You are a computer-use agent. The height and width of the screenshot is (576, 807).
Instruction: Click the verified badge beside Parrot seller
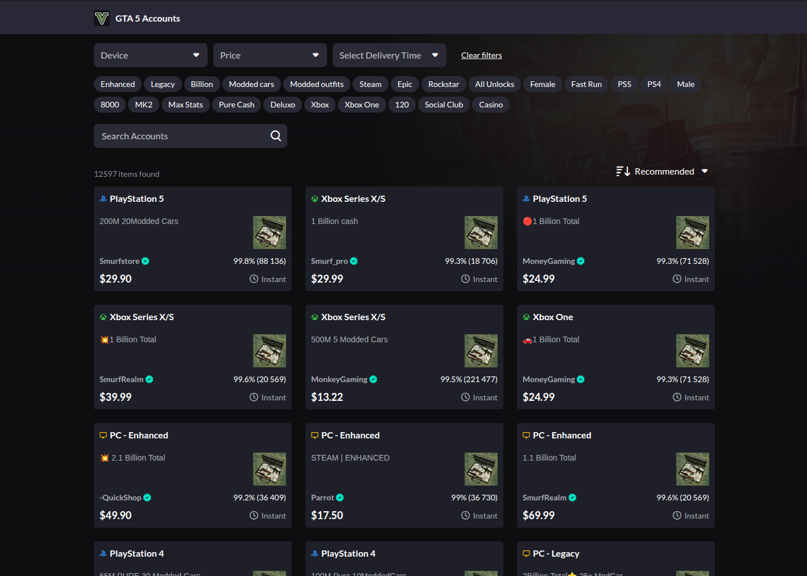coord(340,498)
